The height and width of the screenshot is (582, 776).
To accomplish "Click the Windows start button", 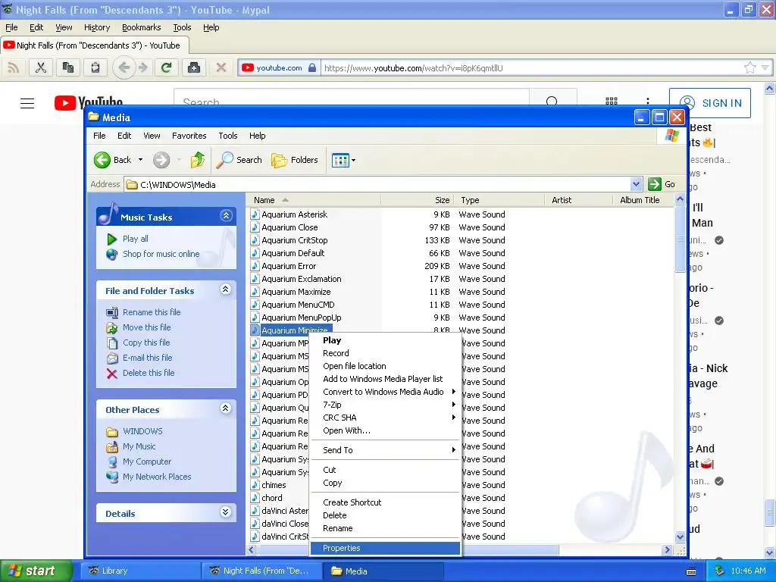I will 36,571.
